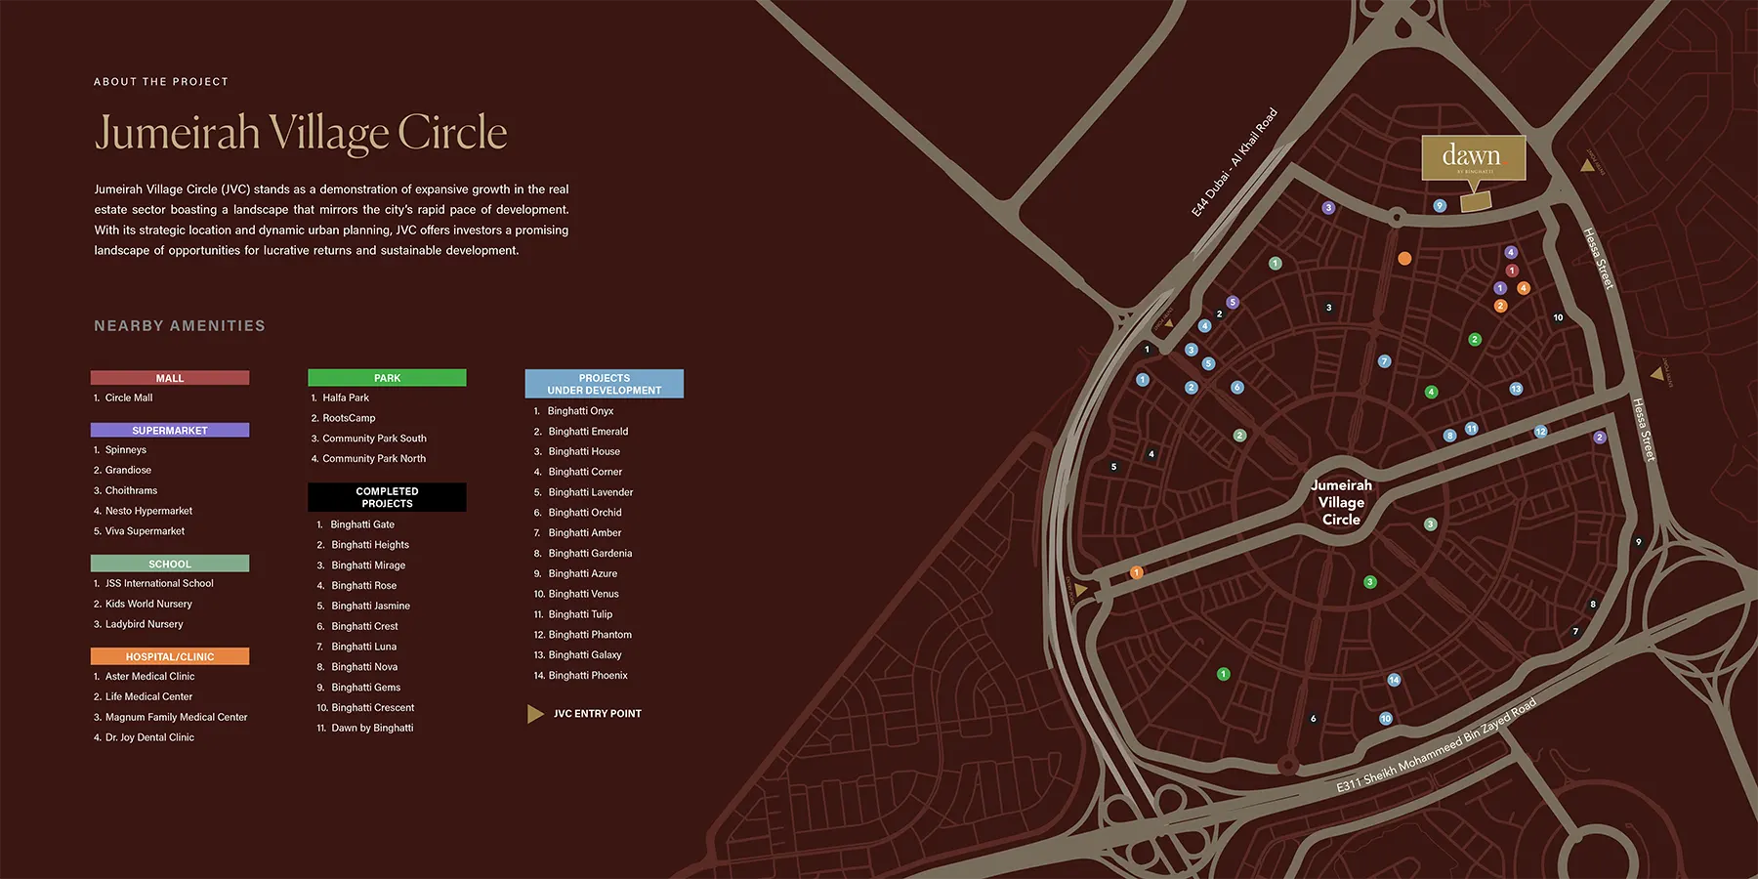Toggle the PARK amenities category header
The width and height of the screenshot is (1758, 879).
pos(387,377)
